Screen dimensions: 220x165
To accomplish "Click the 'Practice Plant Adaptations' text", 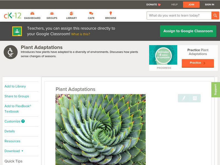I will pyautogui.click(x=198, y=52).
